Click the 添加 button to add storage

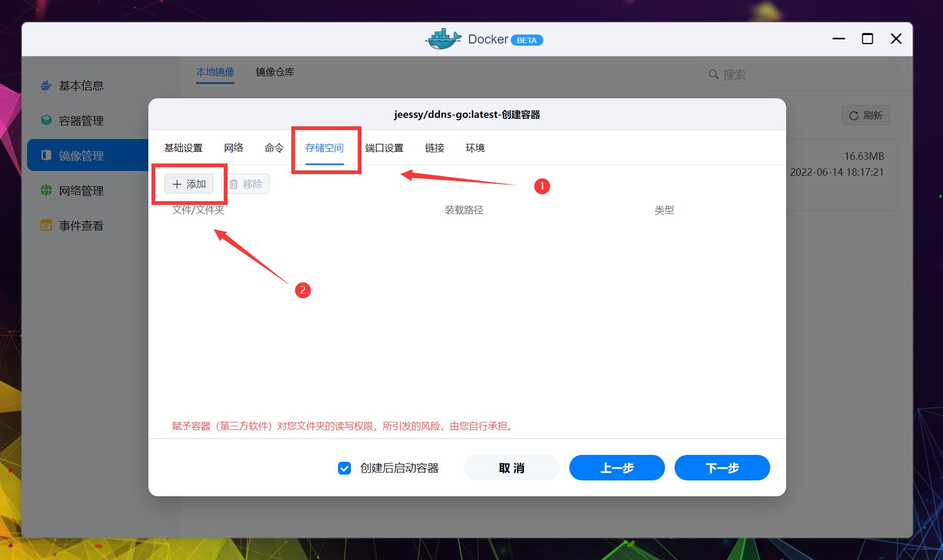tap(188, 184)
